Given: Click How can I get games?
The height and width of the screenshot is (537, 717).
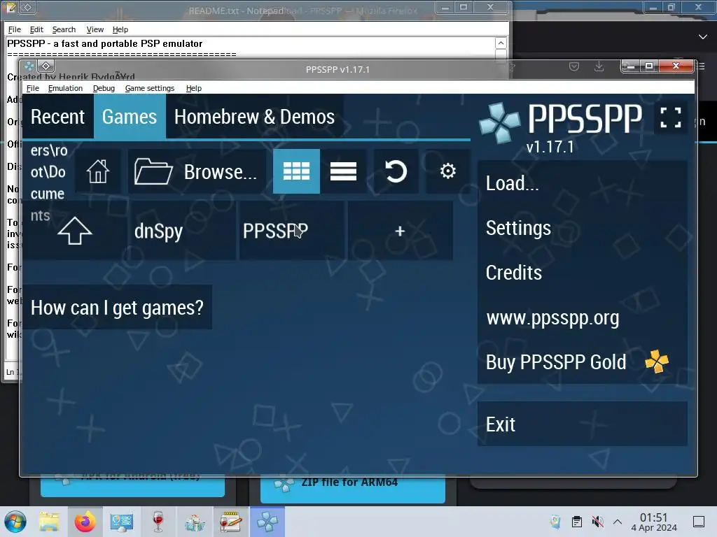Looking at the screenshot, I should [117, 308].
